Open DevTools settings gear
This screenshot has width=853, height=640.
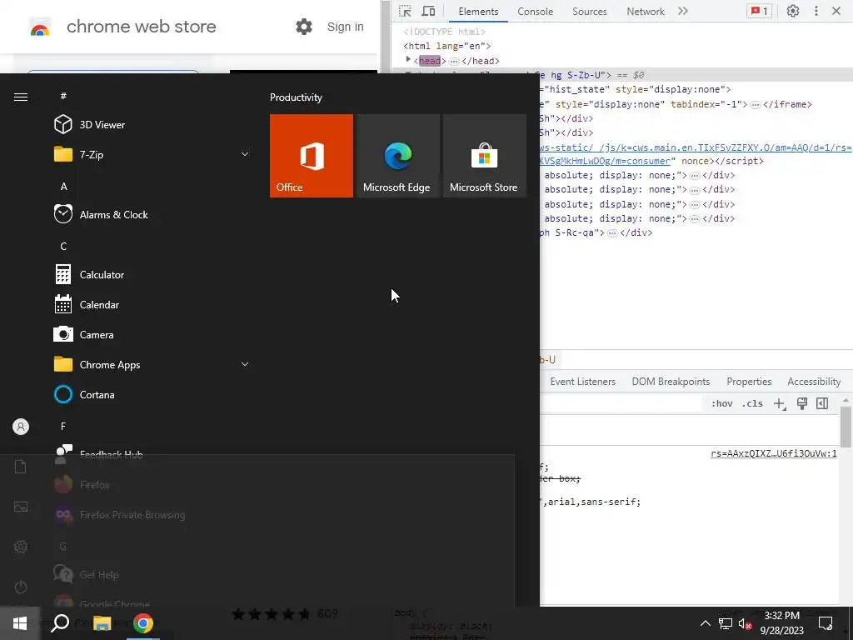click(793, 11)
